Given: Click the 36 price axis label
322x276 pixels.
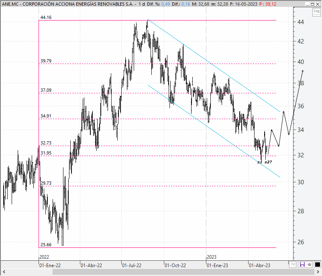Looking at the screenshot, I should point(301,106).
